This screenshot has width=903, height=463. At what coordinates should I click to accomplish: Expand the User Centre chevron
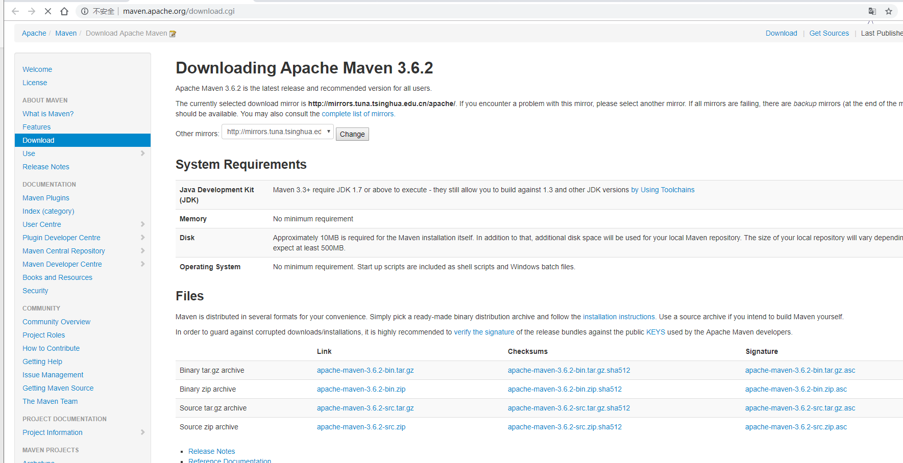142,224
